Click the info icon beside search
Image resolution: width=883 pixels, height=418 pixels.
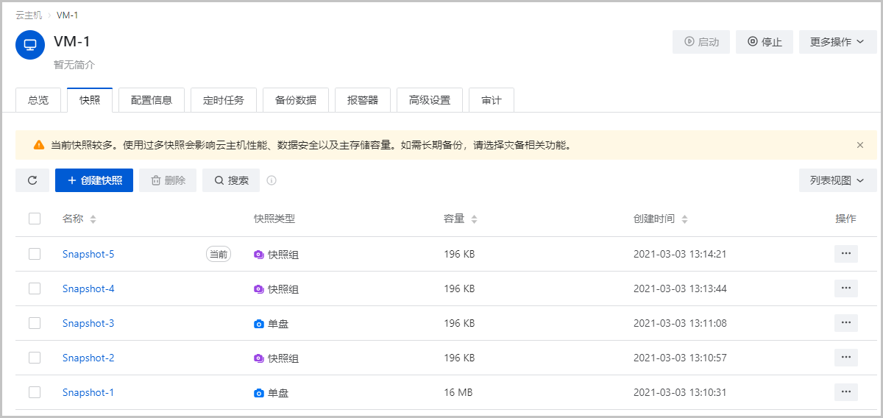click(272, 180)
